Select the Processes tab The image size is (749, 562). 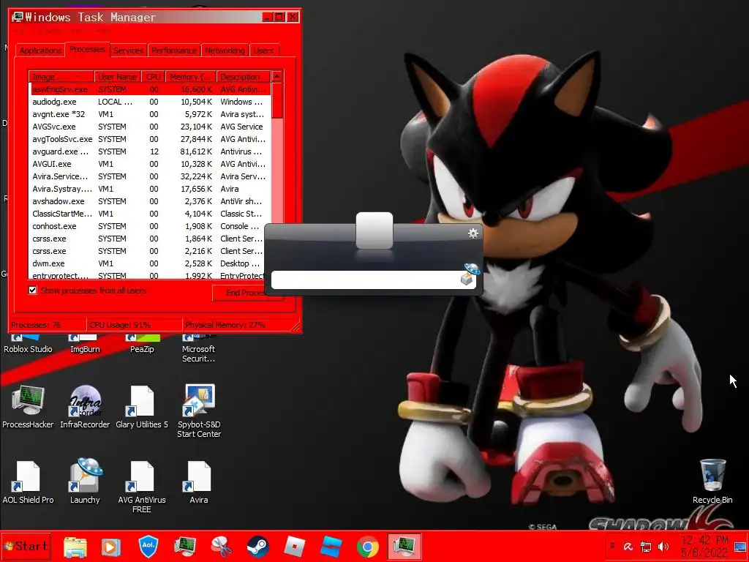click(87, 49)
